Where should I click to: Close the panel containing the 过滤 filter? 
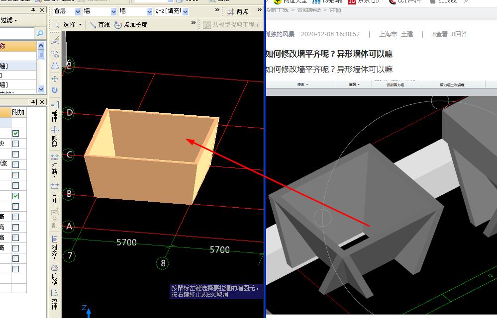pos(42,10)
